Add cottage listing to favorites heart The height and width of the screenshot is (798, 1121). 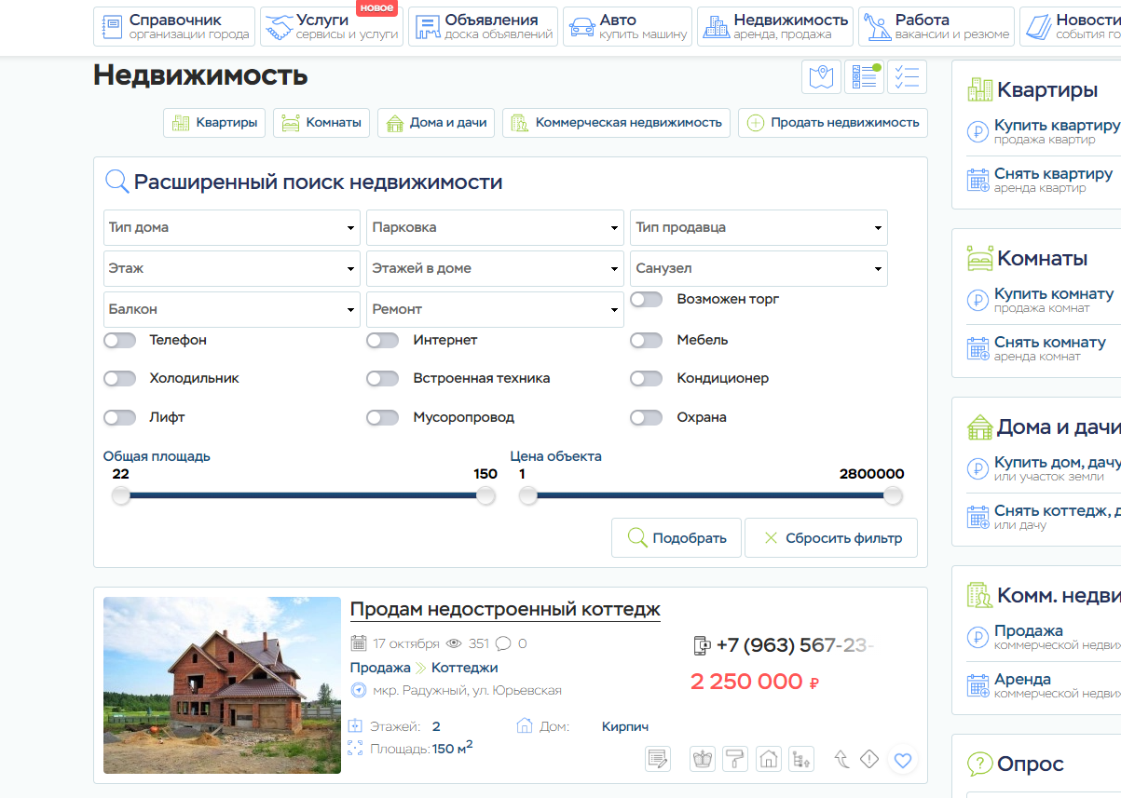pyautogui.click(x=902, y=760)
